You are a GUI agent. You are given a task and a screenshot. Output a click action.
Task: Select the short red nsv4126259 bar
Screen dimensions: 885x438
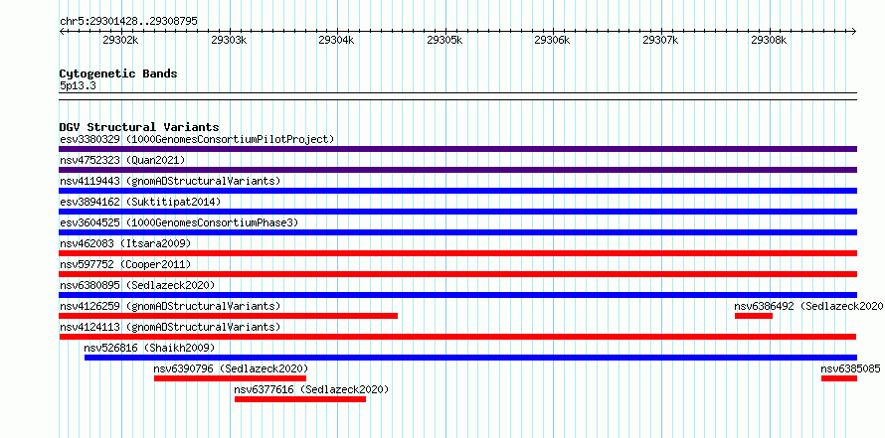point(228,316)
